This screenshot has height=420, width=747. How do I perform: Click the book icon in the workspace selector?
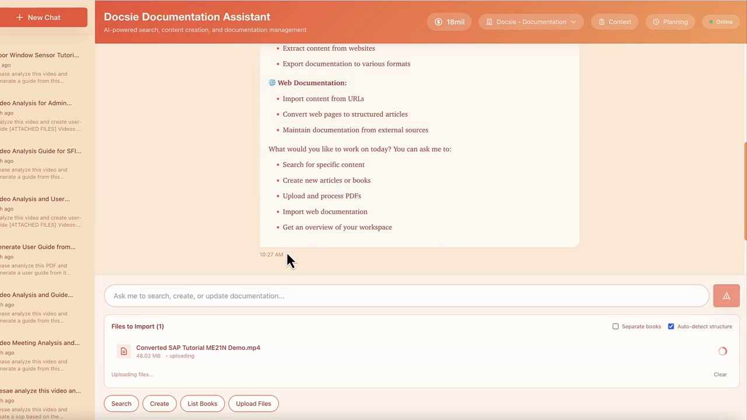(x=490, y=22)
